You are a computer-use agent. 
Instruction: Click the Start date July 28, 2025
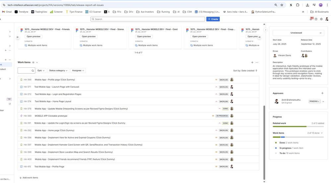pos(280,44)
